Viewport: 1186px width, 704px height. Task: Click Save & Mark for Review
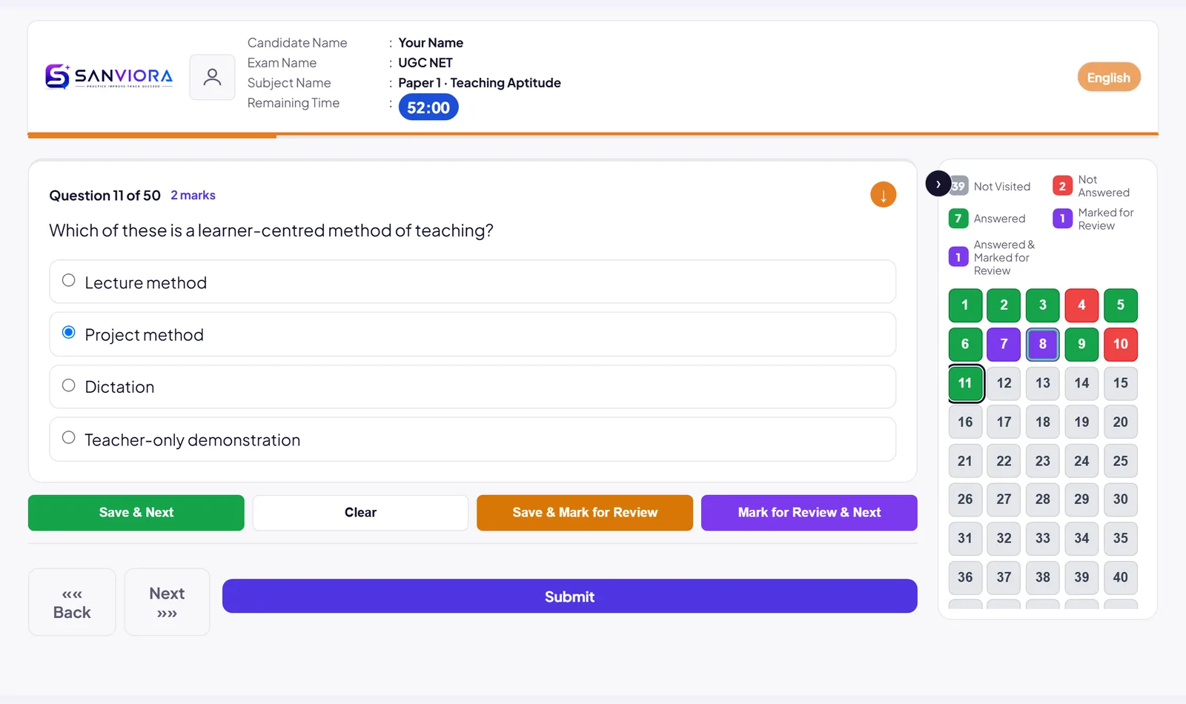tap(585, 513)
